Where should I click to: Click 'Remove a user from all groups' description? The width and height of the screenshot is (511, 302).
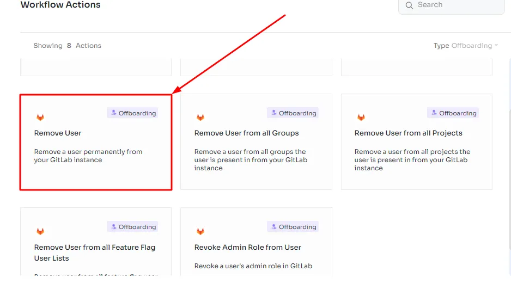pyautogui.click(x=251, y=160)
